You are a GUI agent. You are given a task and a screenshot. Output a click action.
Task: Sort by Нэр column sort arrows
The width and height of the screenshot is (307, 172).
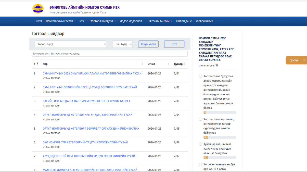click(142, 64)
